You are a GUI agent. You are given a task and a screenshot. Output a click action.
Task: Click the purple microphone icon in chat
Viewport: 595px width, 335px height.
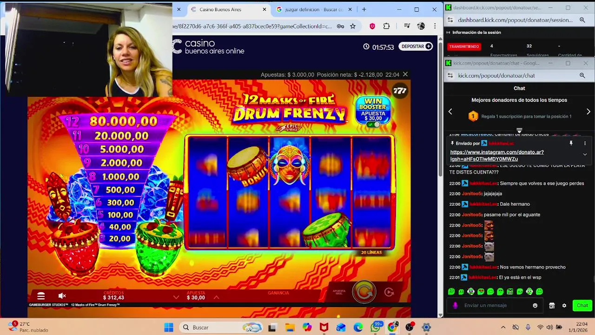[455, 305]
